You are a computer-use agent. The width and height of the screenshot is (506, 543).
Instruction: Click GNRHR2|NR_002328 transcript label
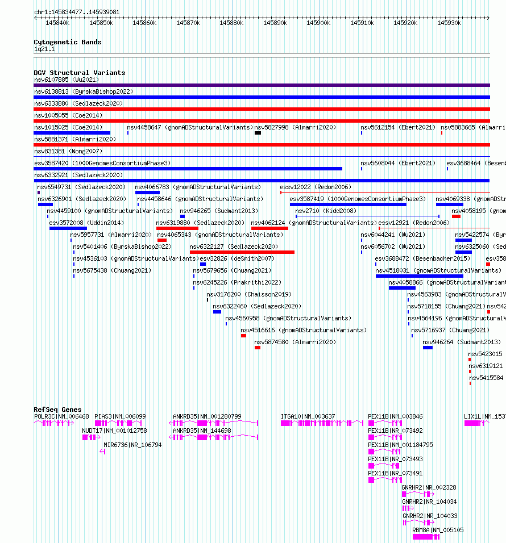click(429, 487)
